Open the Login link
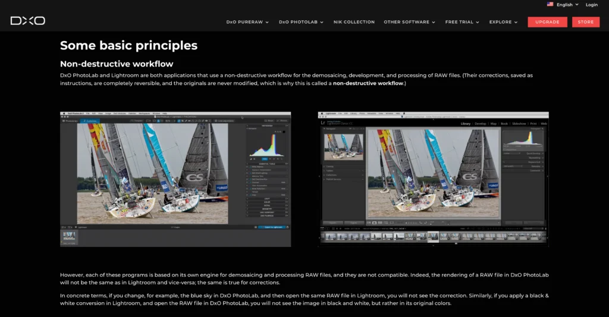The height and width of the screenshot is (317, 609). 592,5
